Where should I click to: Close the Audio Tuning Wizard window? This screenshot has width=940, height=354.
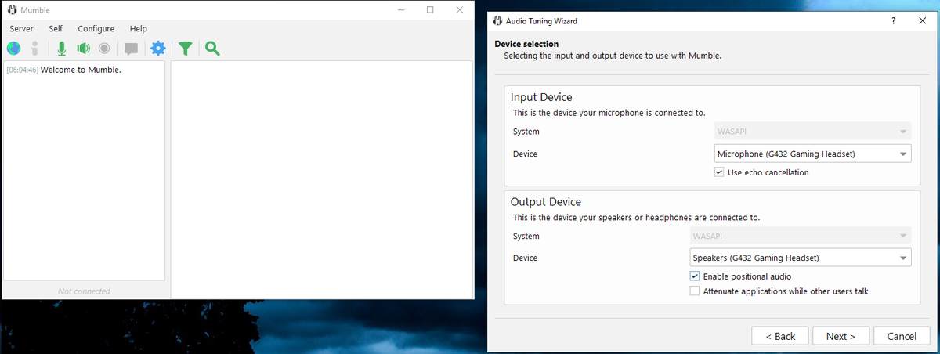pos(923,21)
